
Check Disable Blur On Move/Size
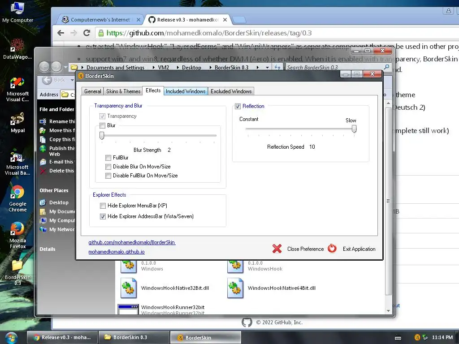coord(108,167)
